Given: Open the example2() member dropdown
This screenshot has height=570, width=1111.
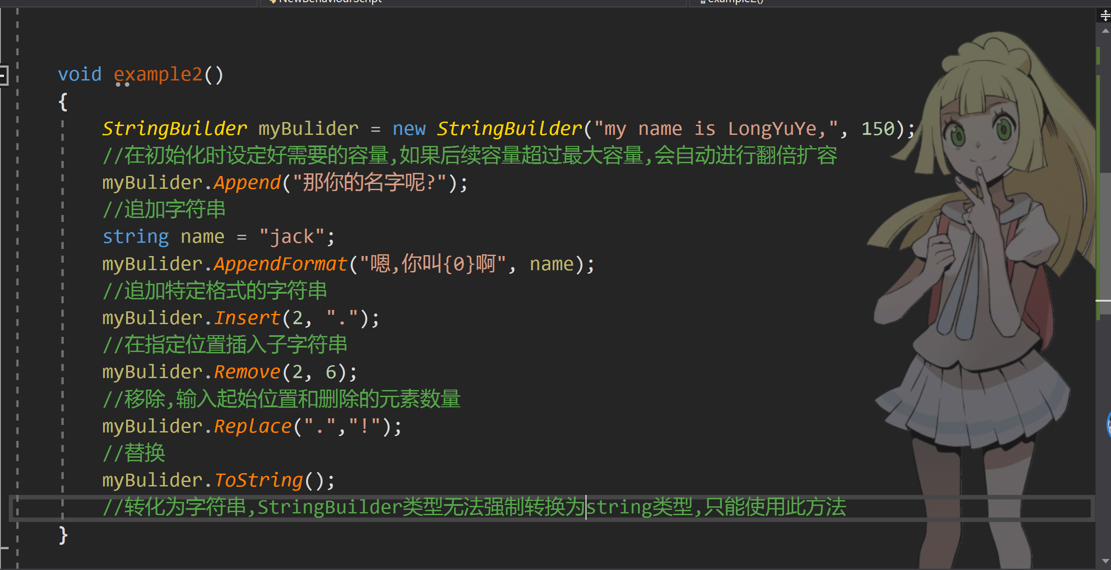Looking at the screenshot, I should click(898, 2).
